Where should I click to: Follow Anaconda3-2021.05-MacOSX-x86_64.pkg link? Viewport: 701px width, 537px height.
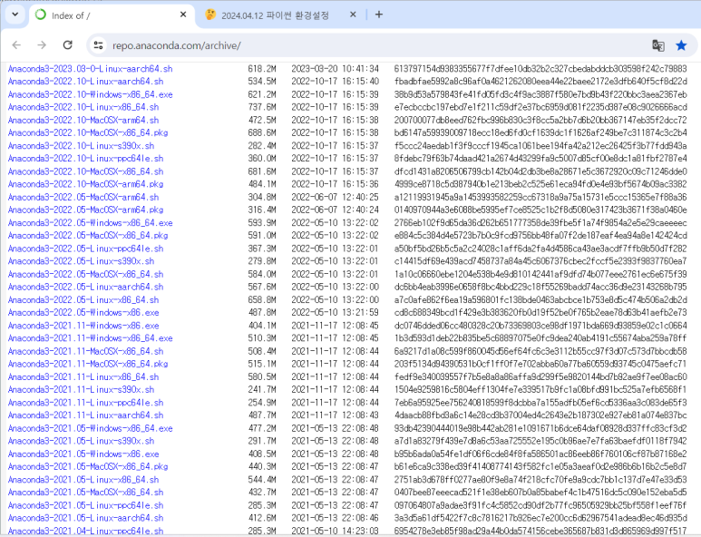coord(88,467)
